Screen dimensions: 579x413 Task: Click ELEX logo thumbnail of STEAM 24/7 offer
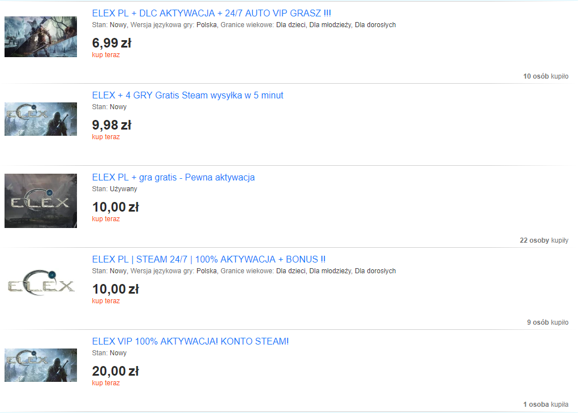[41, 283]
